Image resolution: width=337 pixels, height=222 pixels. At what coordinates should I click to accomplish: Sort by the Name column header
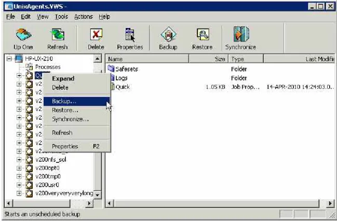147,59
